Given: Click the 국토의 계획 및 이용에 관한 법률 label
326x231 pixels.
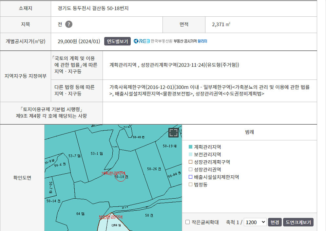Looking at the screenshot, I should tap(75, 65).
